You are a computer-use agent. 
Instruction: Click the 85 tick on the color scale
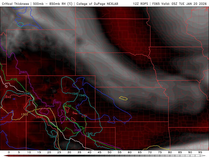pyautogui.click(x=180, y=152)
